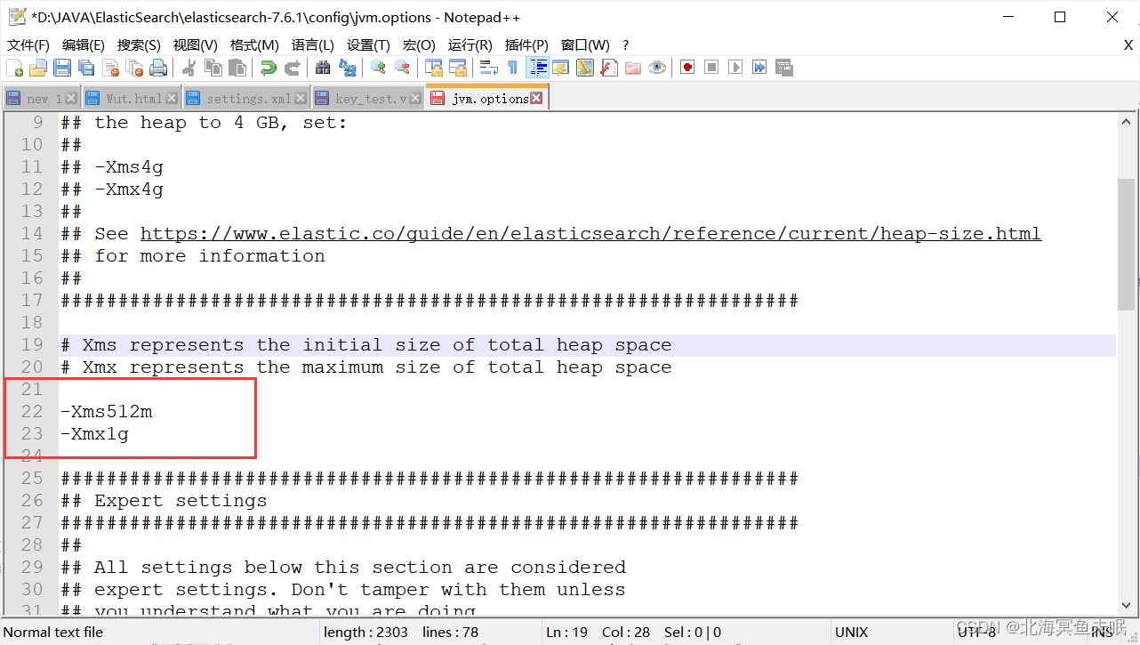Undo the last edit via the green arrow
Viewport: 1140px width, 645px height.
tap(269, 68)
